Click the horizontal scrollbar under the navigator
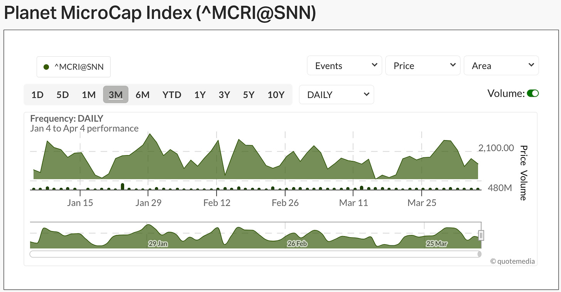The width and height of the screenshot is (561, 292). (255, 254)
